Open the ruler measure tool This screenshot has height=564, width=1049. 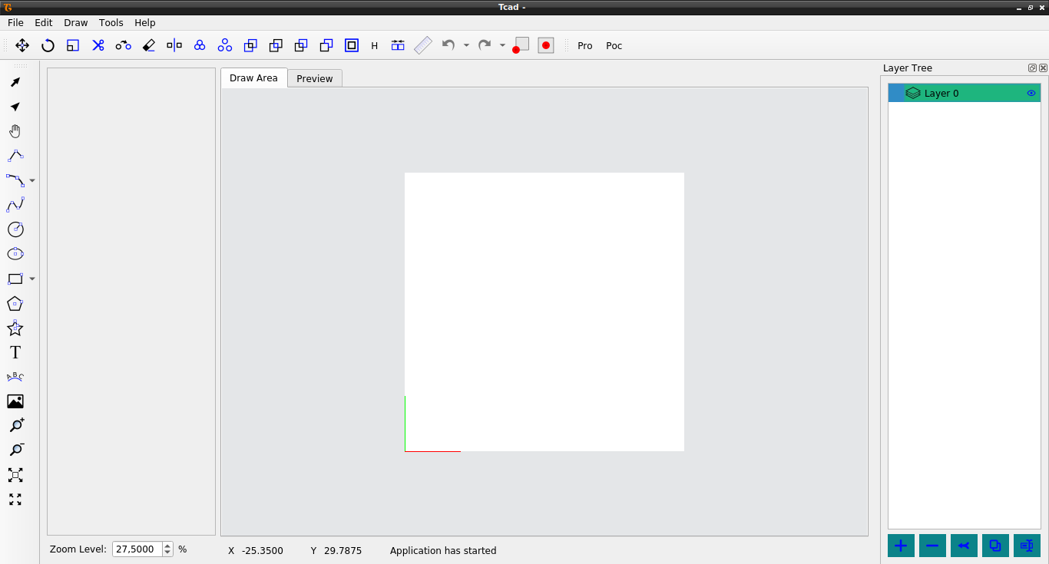[x=423, y=45]
